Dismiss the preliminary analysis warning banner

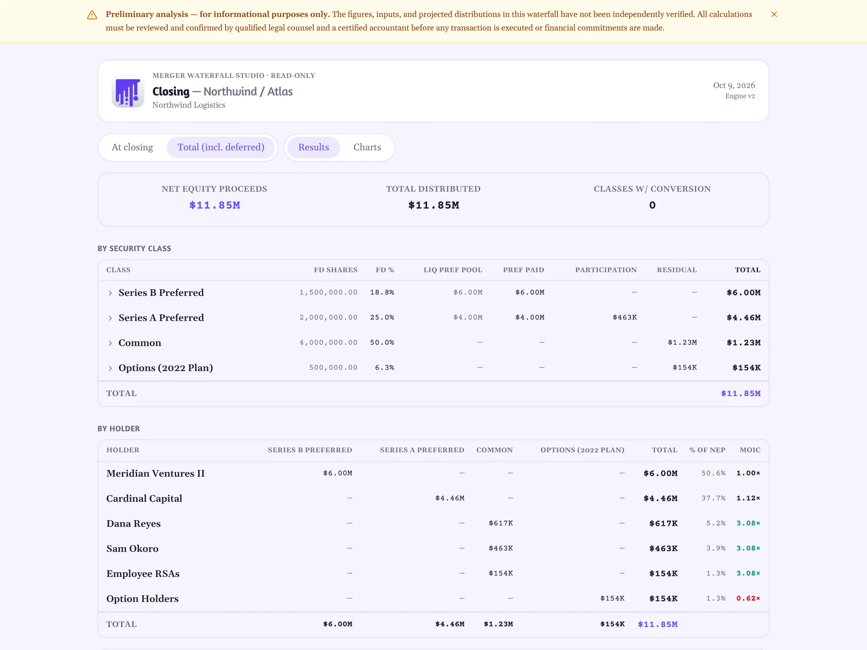click(x=774, y=14)
